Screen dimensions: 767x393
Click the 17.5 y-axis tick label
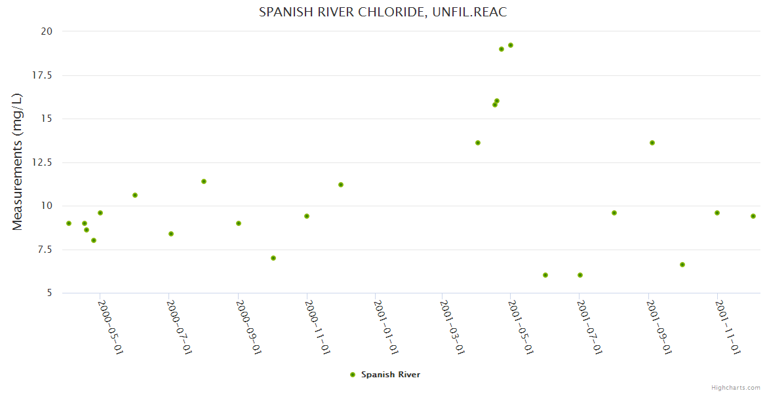pyautogui.click(x=43, y=75)
